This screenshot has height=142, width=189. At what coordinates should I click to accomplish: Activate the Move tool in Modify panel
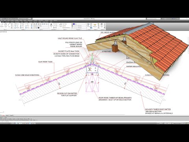click(x=17, y=24)
